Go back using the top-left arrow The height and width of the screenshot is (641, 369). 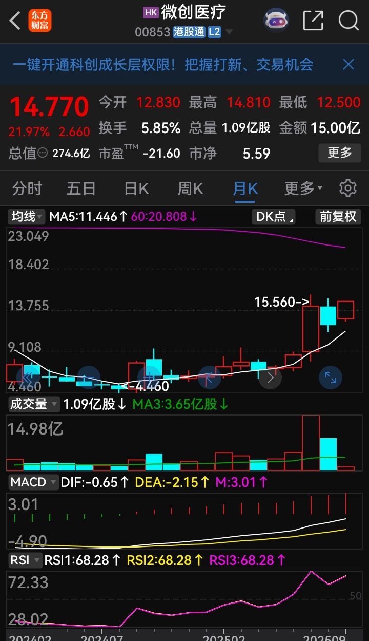(15, 21)
